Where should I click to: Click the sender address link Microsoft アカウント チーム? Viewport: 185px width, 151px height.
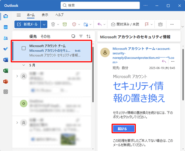coord(143,55)
